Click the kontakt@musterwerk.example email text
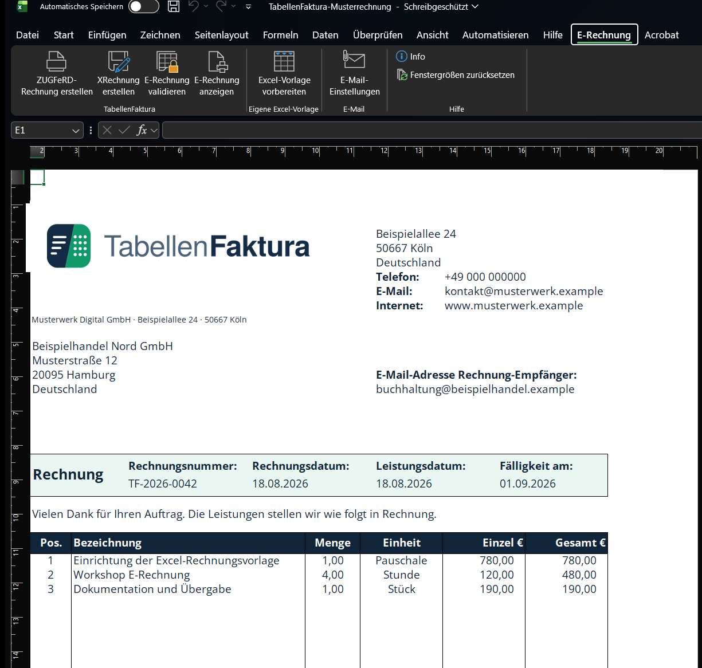The width and height of the screenshot is (702, 668). (x=524, y=291)
